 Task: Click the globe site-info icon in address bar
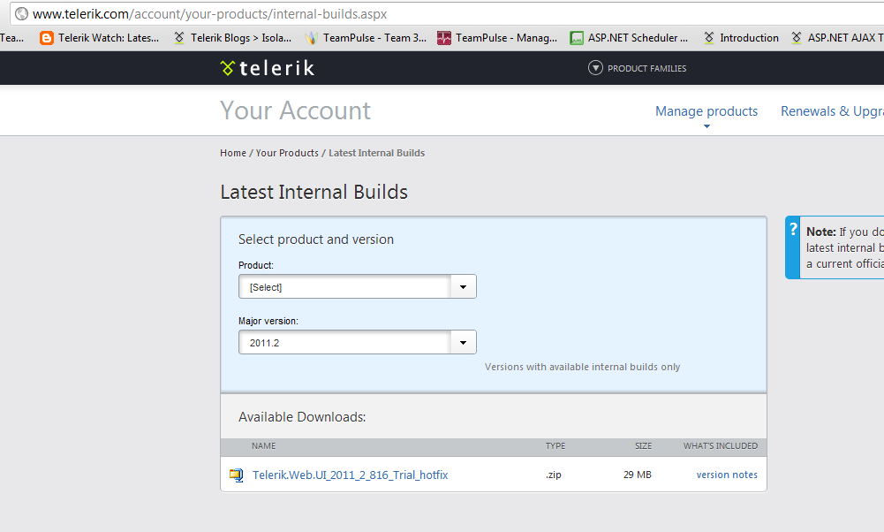tap(21, 13)
